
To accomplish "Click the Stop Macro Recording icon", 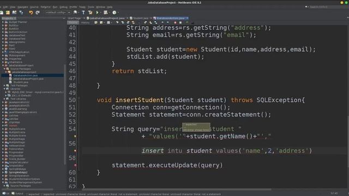I will tap(180, 22).
